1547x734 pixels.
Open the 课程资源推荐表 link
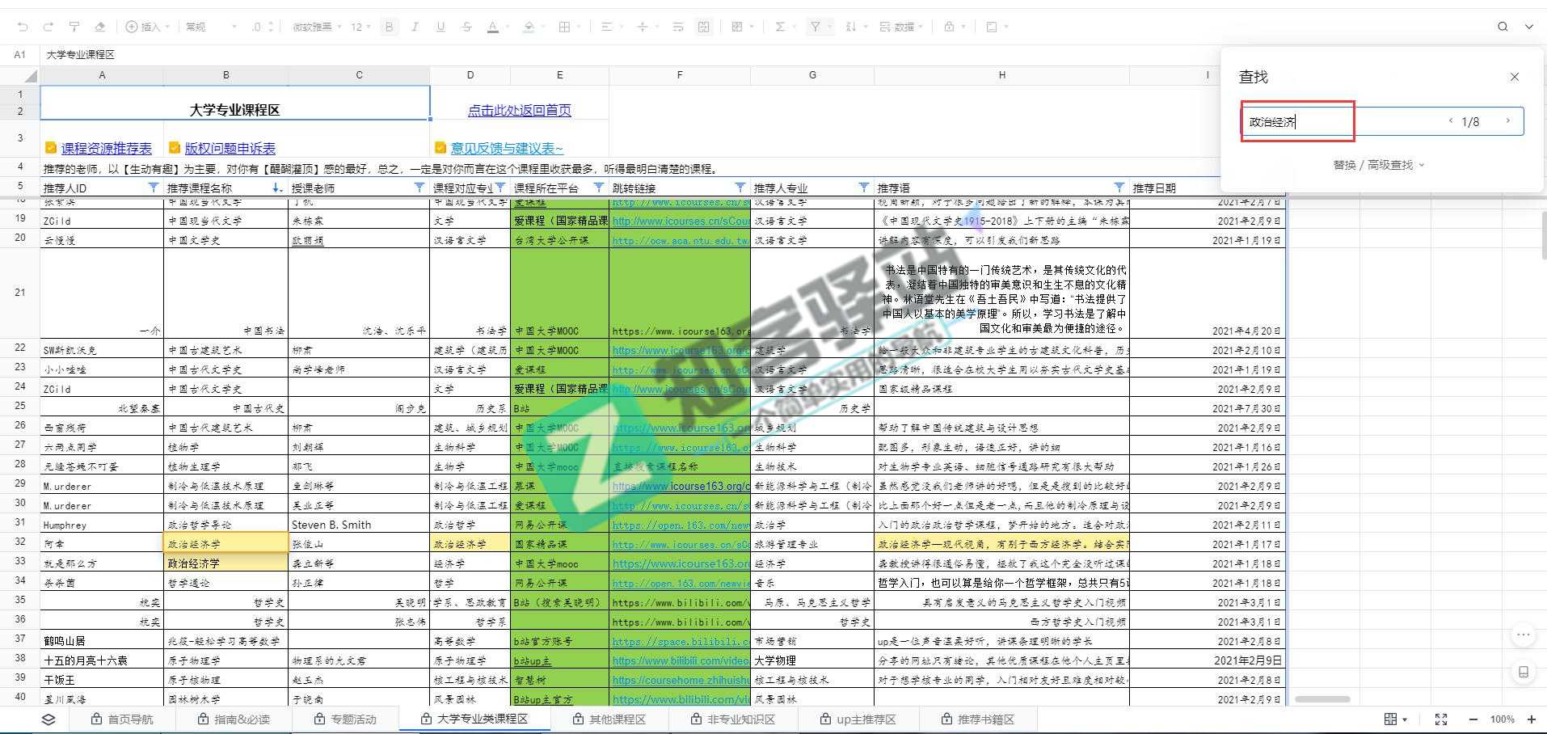105,148
